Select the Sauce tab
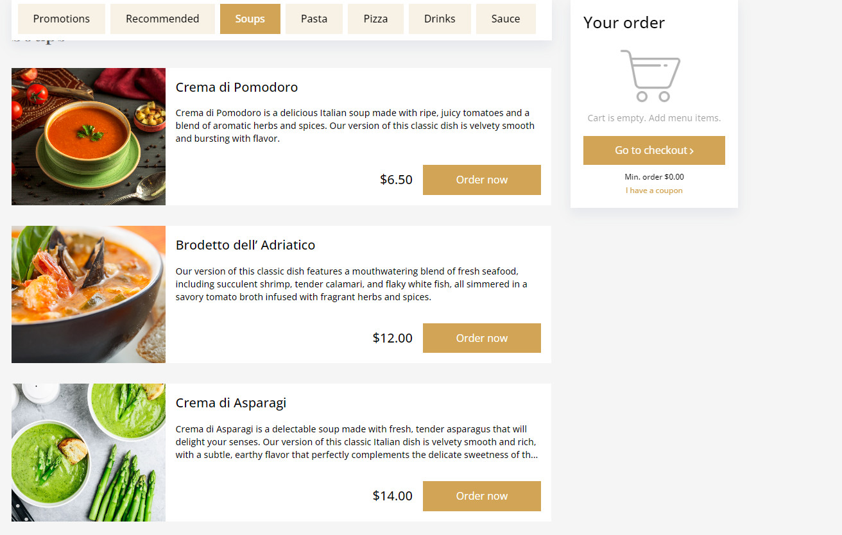This screenshot has width=842, height=535. (x=506, y=19)
